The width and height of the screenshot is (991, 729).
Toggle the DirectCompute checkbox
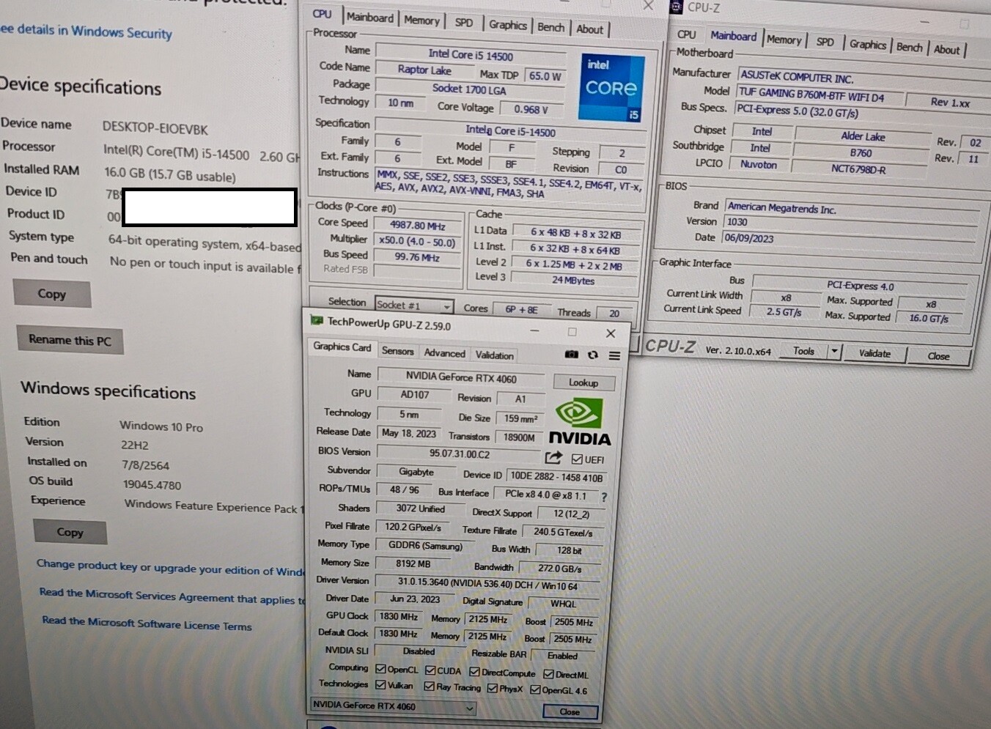474,672
